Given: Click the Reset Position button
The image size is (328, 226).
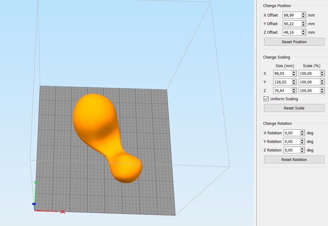Looking at the screenshot, I should click(294, 42).
